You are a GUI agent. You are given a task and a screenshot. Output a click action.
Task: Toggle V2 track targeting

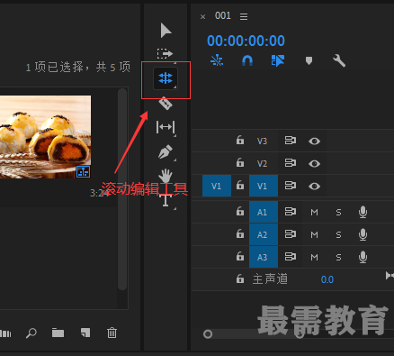pos(262,163)
